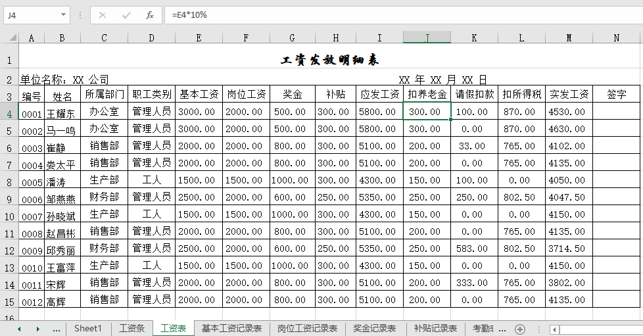Click the Select All corner triangle

pos(9,38)
